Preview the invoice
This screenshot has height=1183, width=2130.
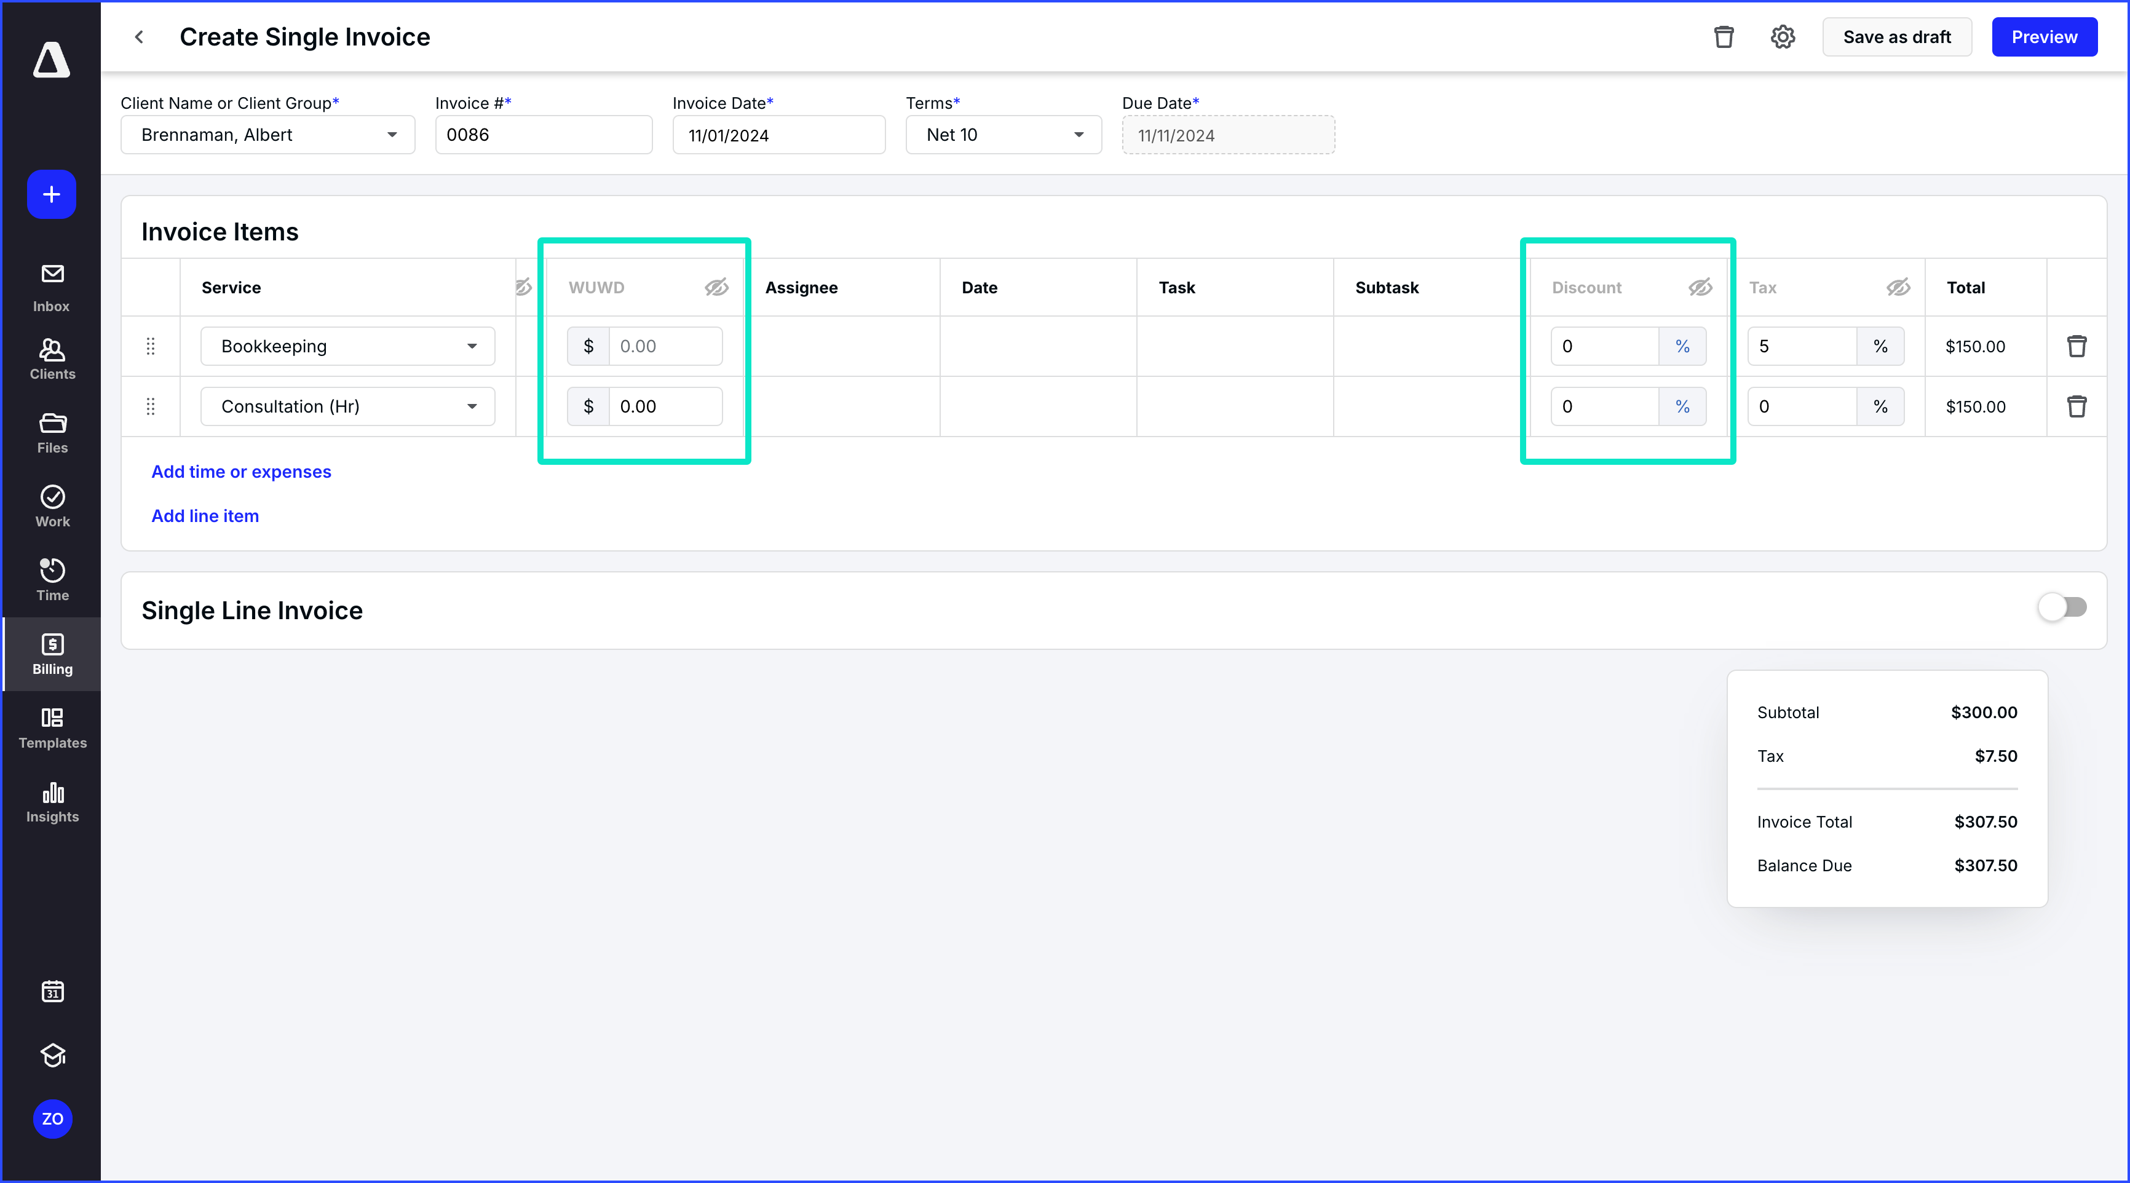pyautogui.click(x=2044, y=36)
